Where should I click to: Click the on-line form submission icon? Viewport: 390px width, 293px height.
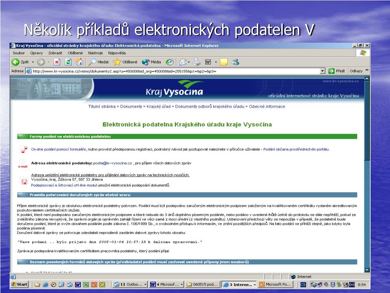pos(24,149)
